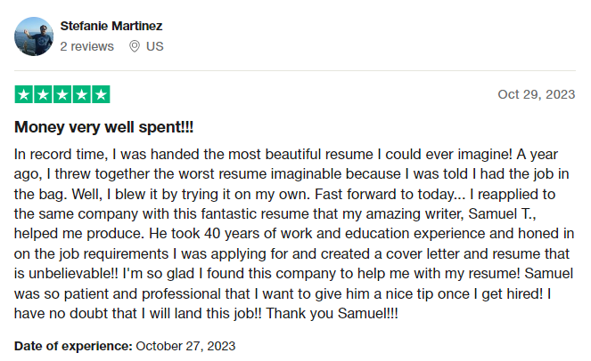Click the fourth green rating star
Screen dimensions: 591x361
[x=81, y=94]
